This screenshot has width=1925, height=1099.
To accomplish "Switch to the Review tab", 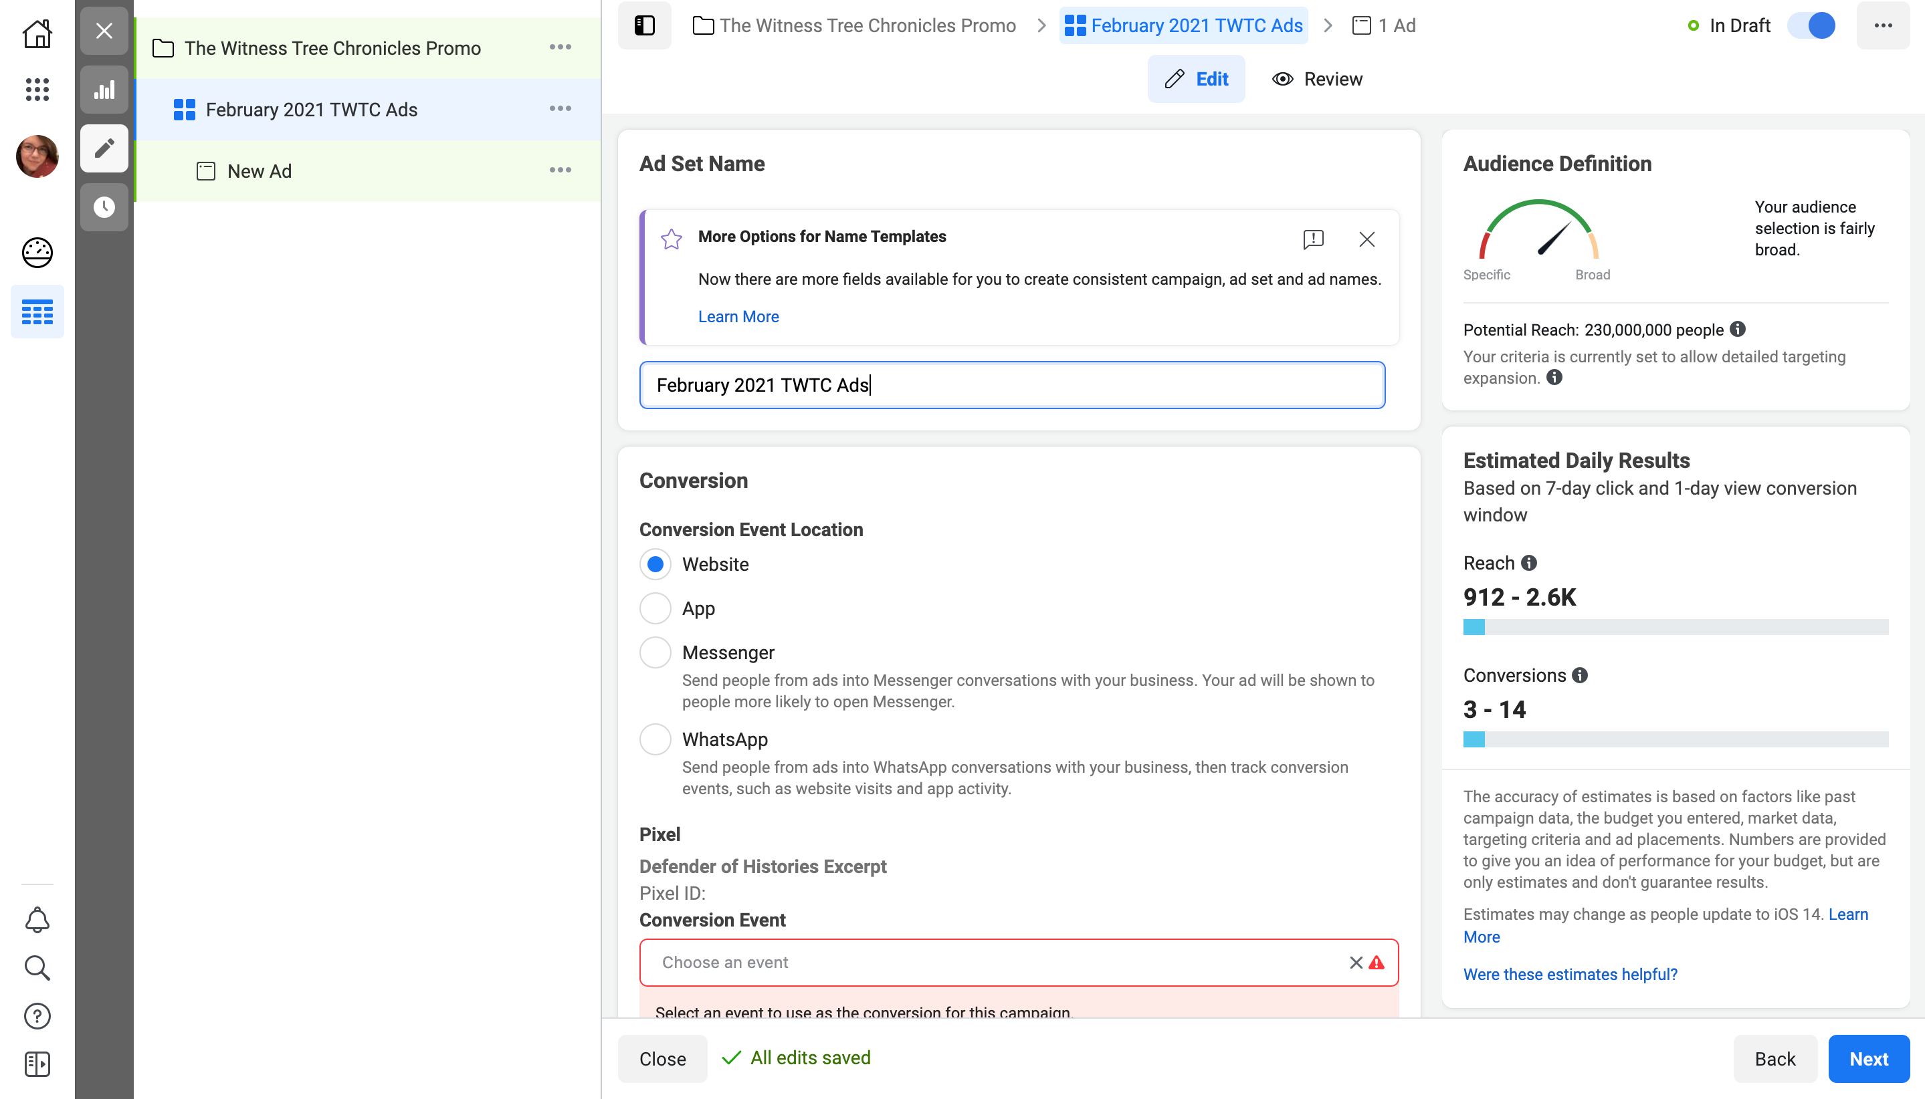I will pos(1317,80).
